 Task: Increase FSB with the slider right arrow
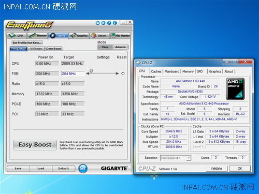point(118,73)
